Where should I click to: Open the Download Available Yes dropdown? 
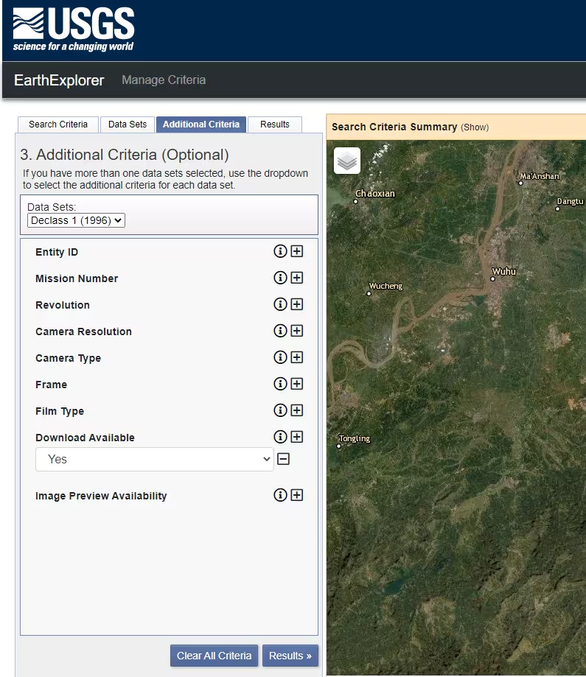pyautogui.click(x=155, y=459)
